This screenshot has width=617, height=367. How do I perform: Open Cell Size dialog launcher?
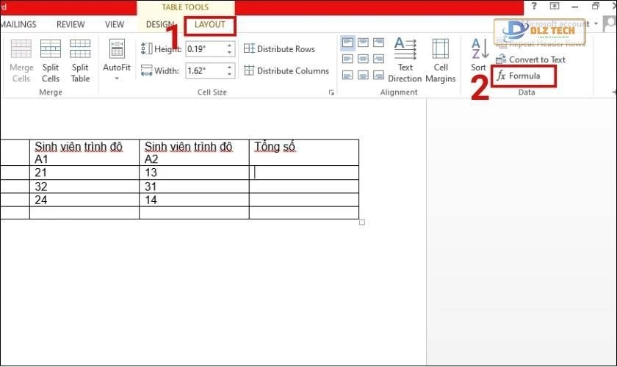pyautogui.click(x=331, y=93)
